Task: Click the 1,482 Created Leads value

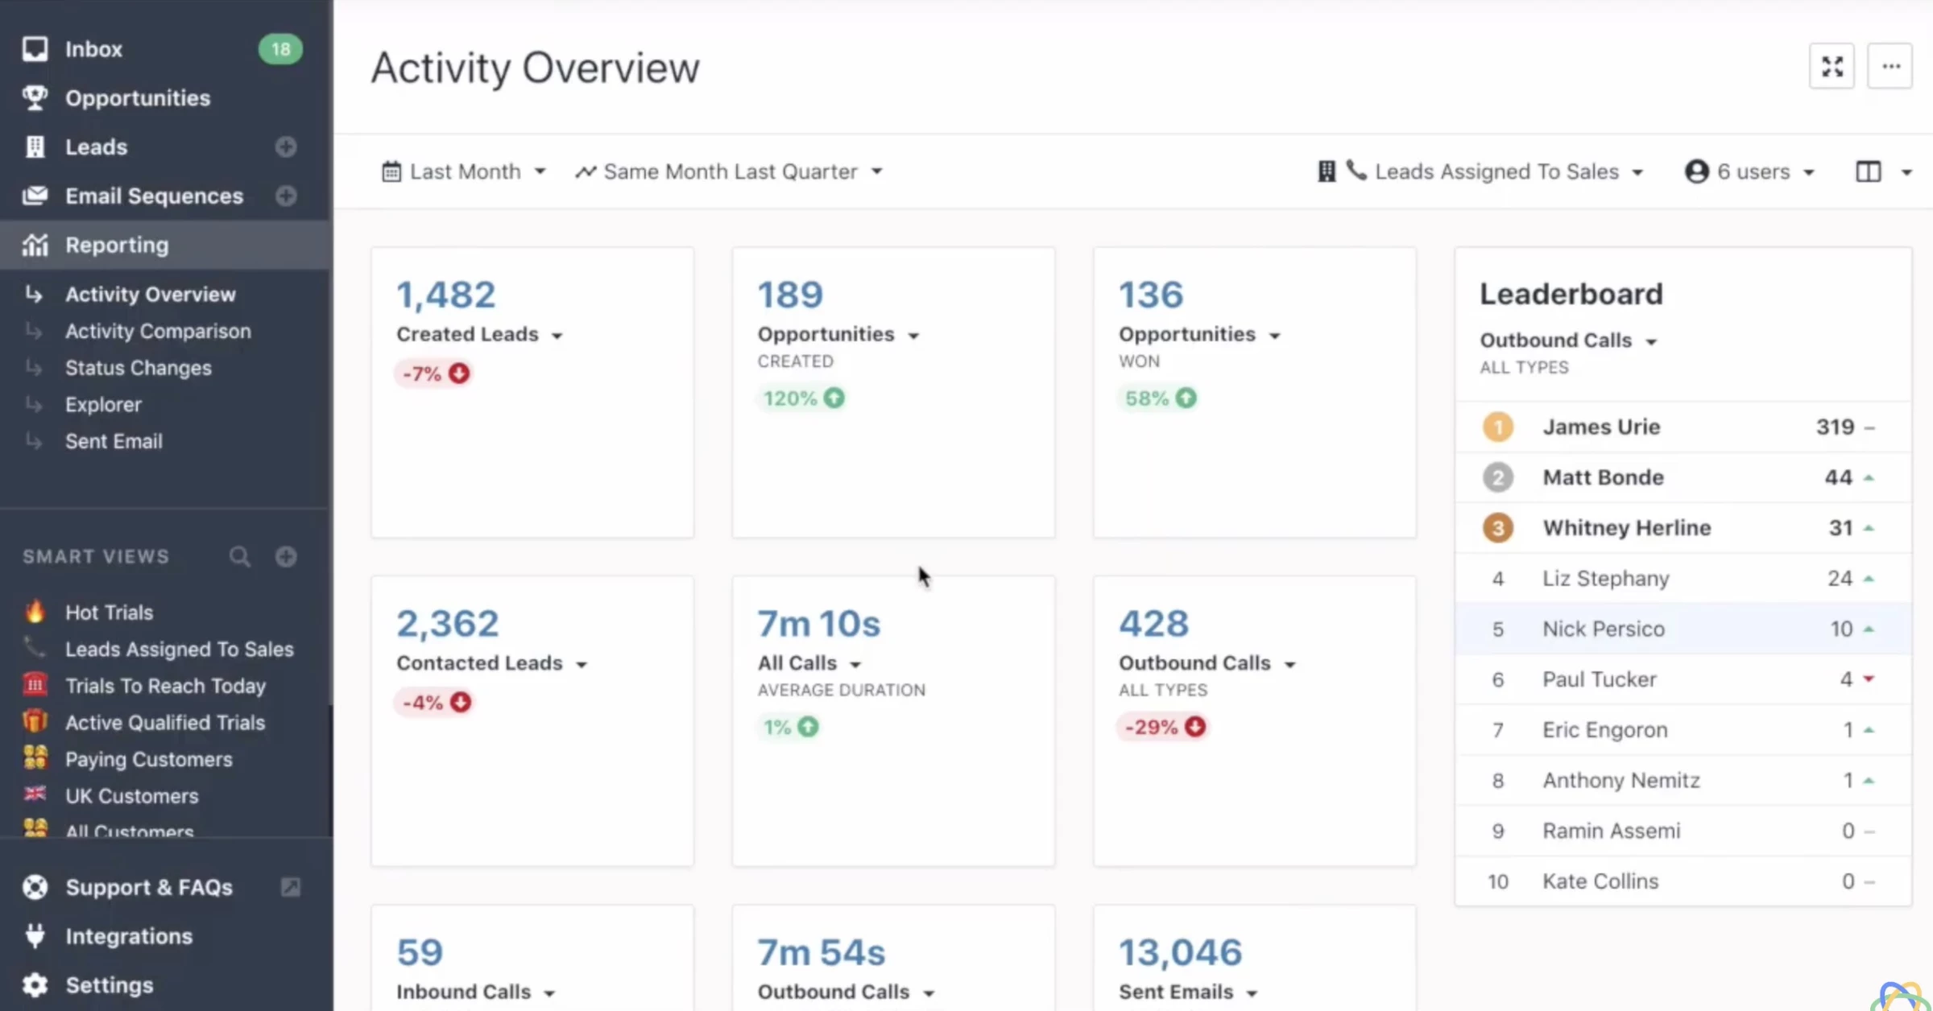Action: (x=445, y=295)
